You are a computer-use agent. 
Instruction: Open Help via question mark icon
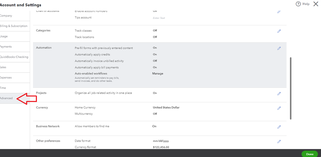[x=298, y=4]
